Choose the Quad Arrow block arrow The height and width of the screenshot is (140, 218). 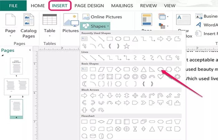135,96
